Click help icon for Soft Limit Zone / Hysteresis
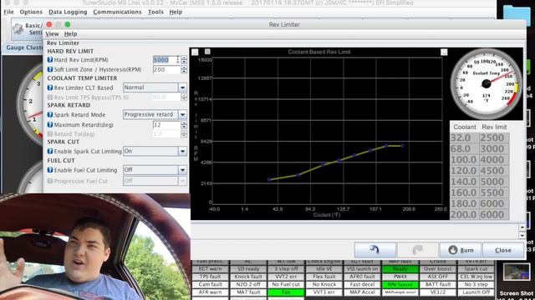 (50, 69)
